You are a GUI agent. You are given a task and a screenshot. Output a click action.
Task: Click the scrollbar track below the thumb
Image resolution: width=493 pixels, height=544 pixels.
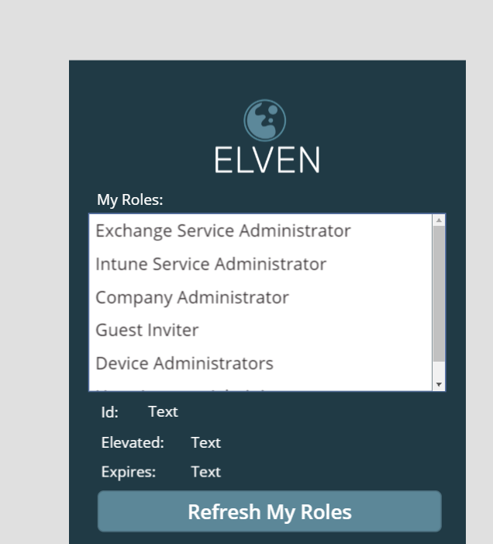coord(439,370)
